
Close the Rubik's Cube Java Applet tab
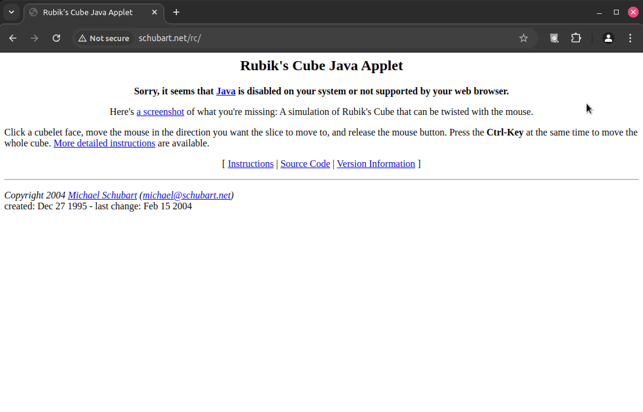point(155,12)
